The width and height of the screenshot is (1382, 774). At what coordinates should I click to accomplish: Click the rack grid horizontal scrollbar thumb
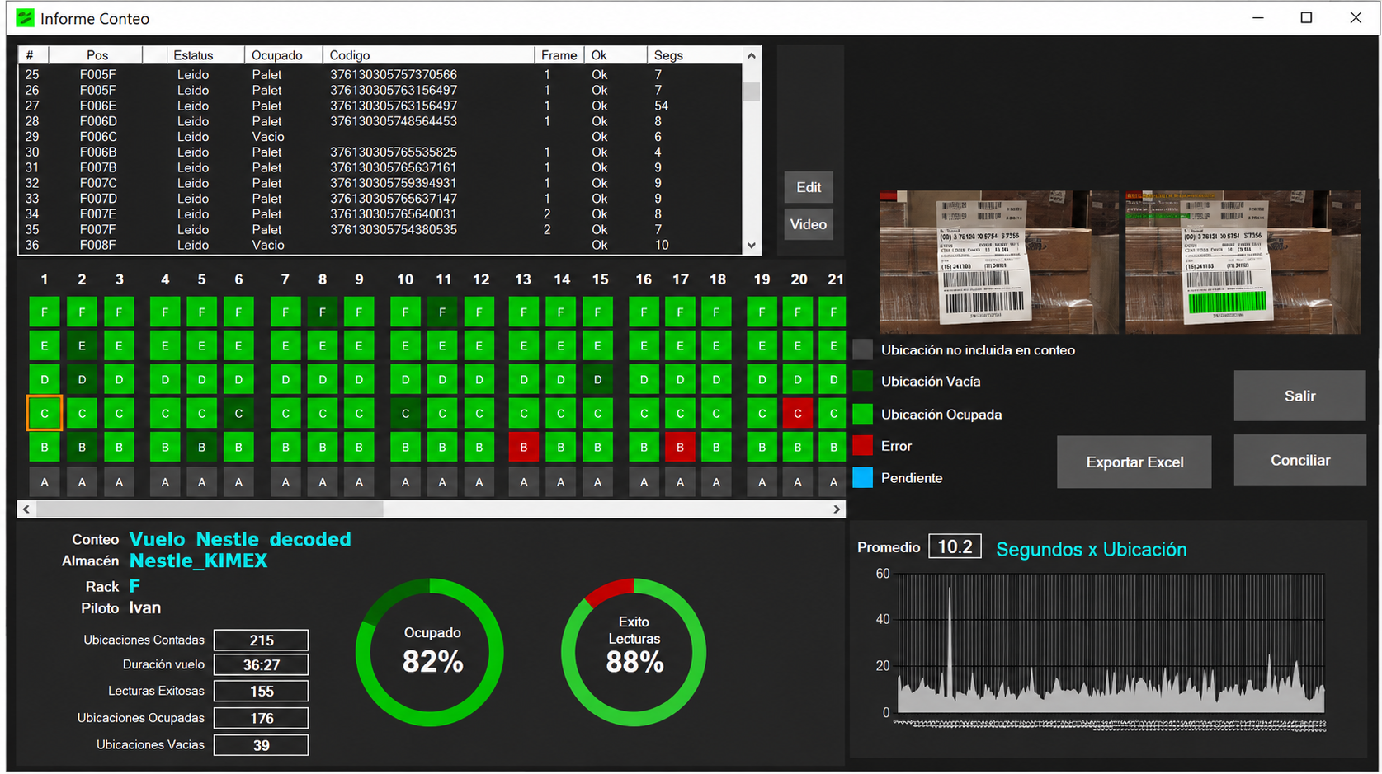(210, 509)
